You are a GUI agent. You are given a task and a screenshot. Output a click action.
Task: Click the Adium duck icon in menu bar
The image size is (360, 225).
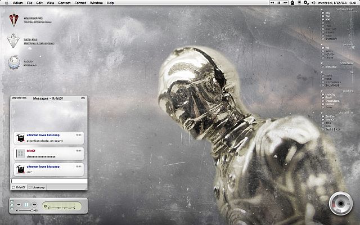click(x=292, y=3)
